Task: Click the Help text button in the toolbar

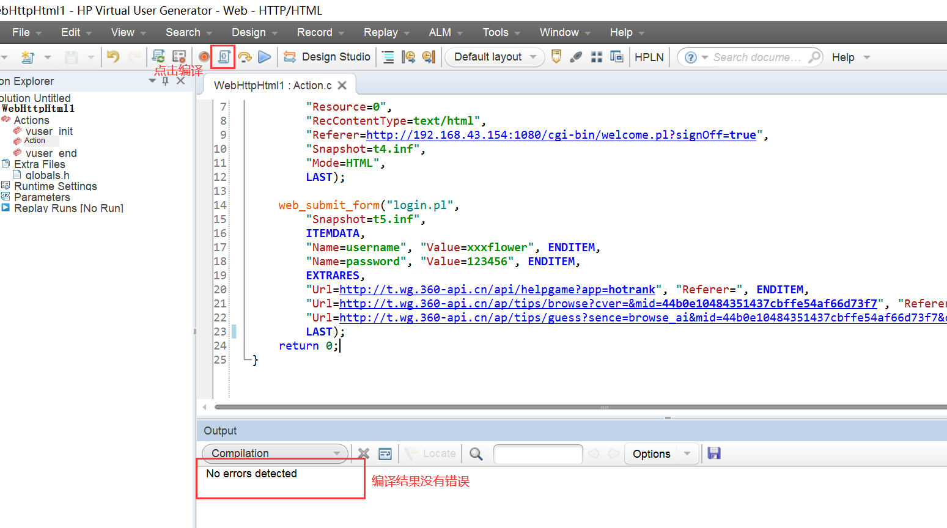Action: point(843,57)
